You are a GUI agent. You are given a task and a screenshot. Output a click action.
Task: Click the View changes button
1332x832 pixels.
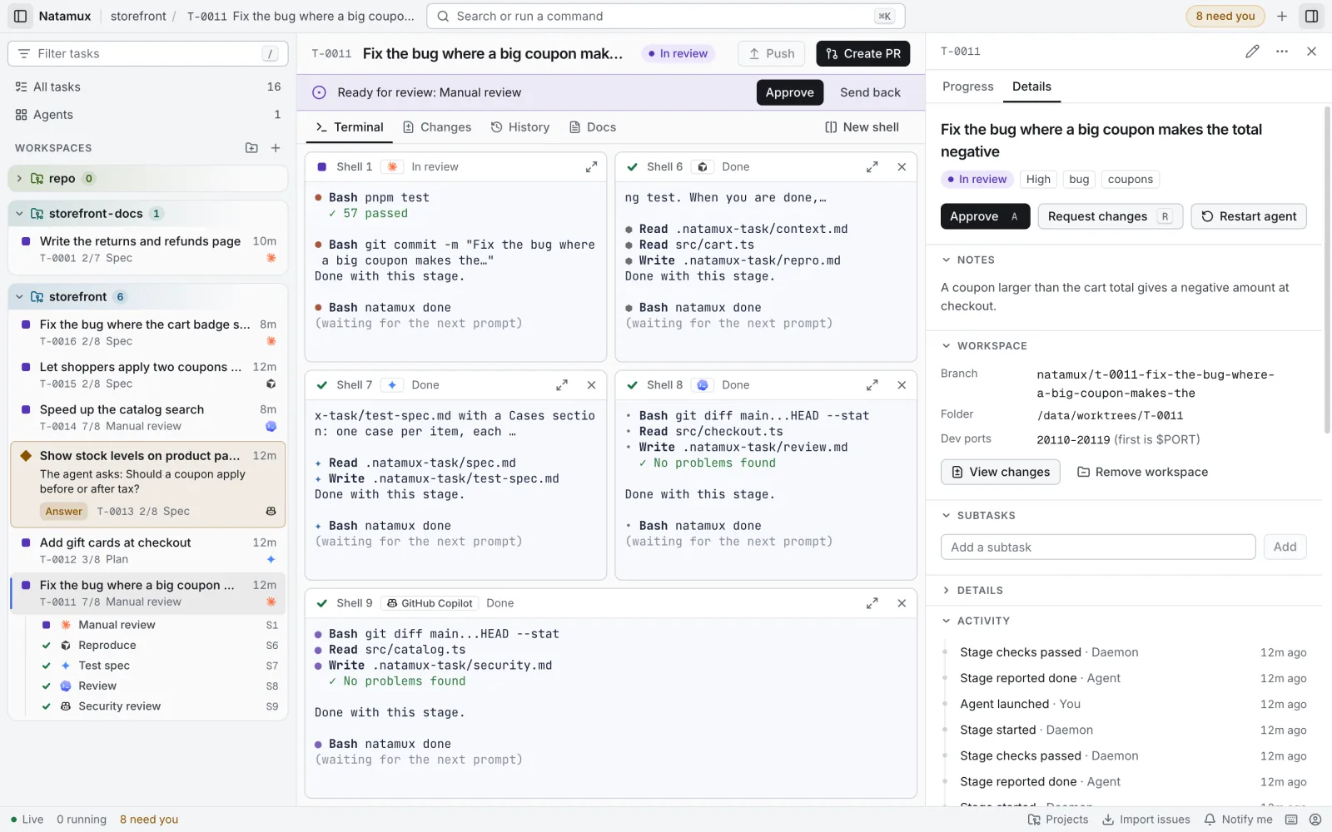pyautogui.click(x=1000, y=472)
